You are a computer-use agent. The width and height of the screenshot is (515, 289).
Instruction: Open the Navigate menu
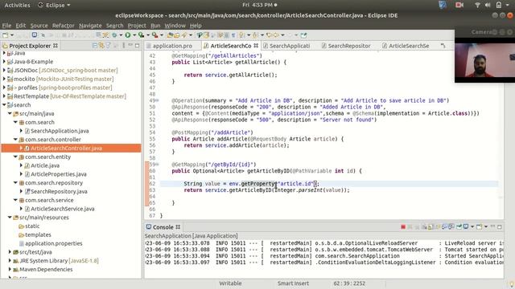click(90, 26)
